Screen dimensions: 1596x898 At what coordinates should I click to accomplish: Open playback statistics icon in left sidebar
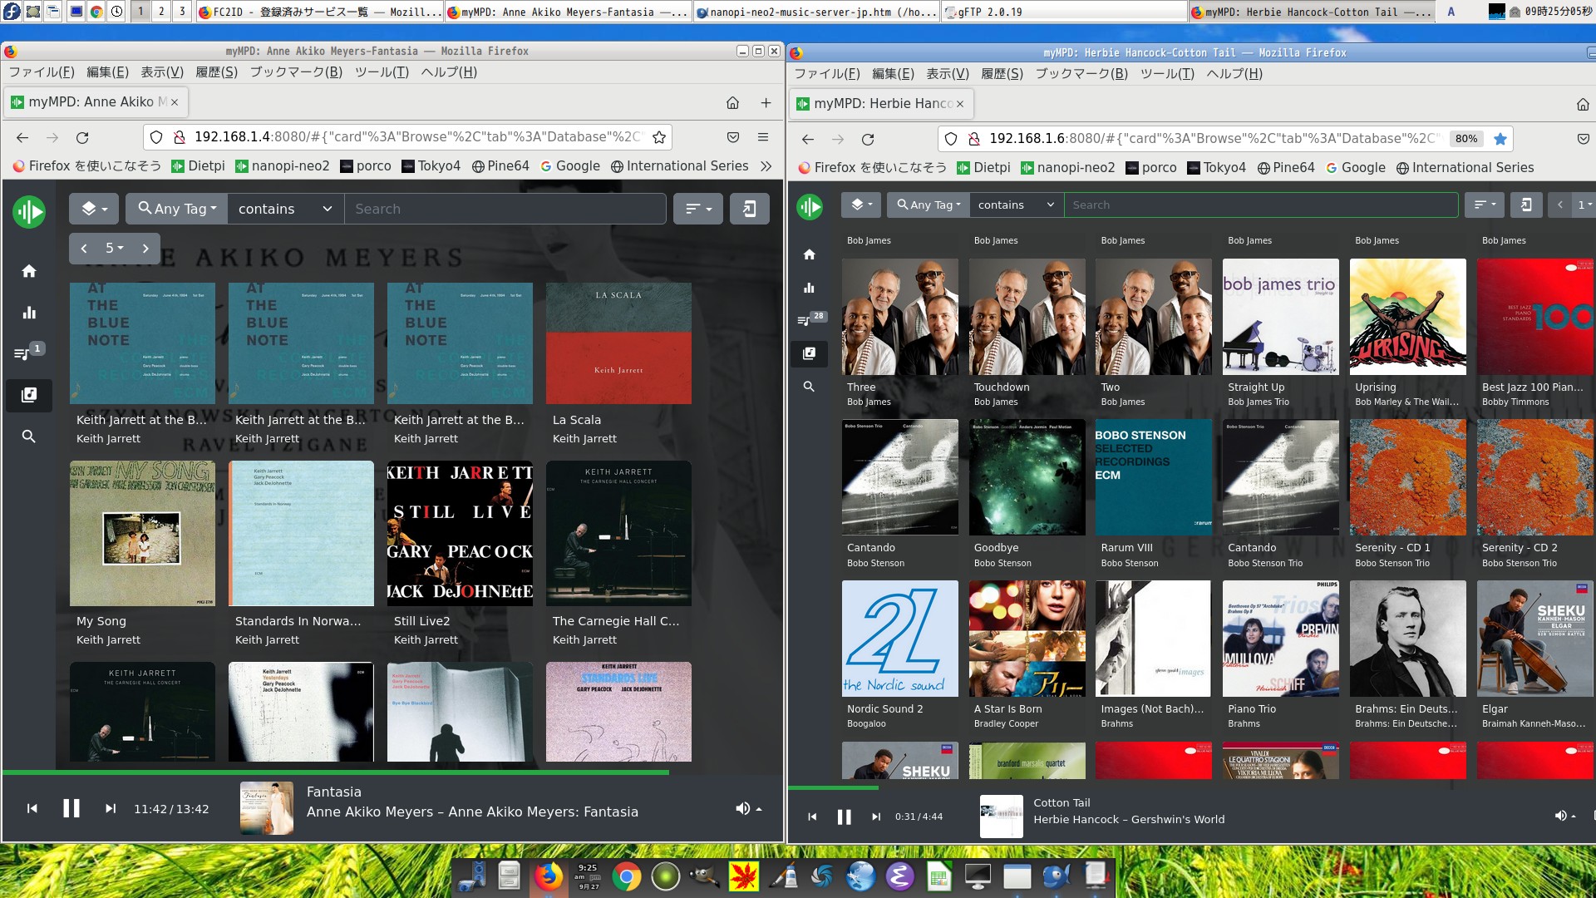click(29, 313)
